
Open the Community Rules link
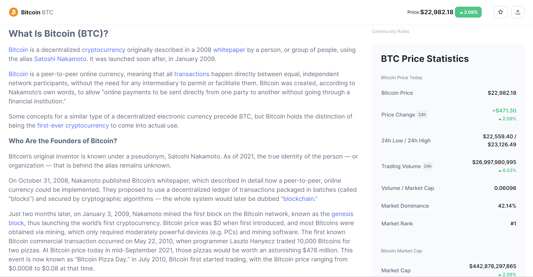click(x=390, y=31)
